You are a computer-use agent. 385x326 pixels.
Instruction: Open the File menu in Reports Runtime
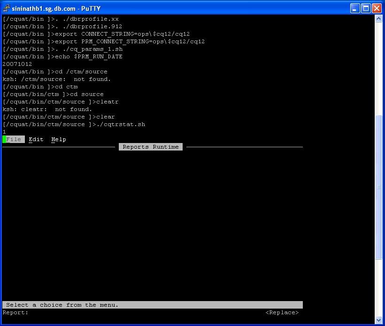[14, 139]
